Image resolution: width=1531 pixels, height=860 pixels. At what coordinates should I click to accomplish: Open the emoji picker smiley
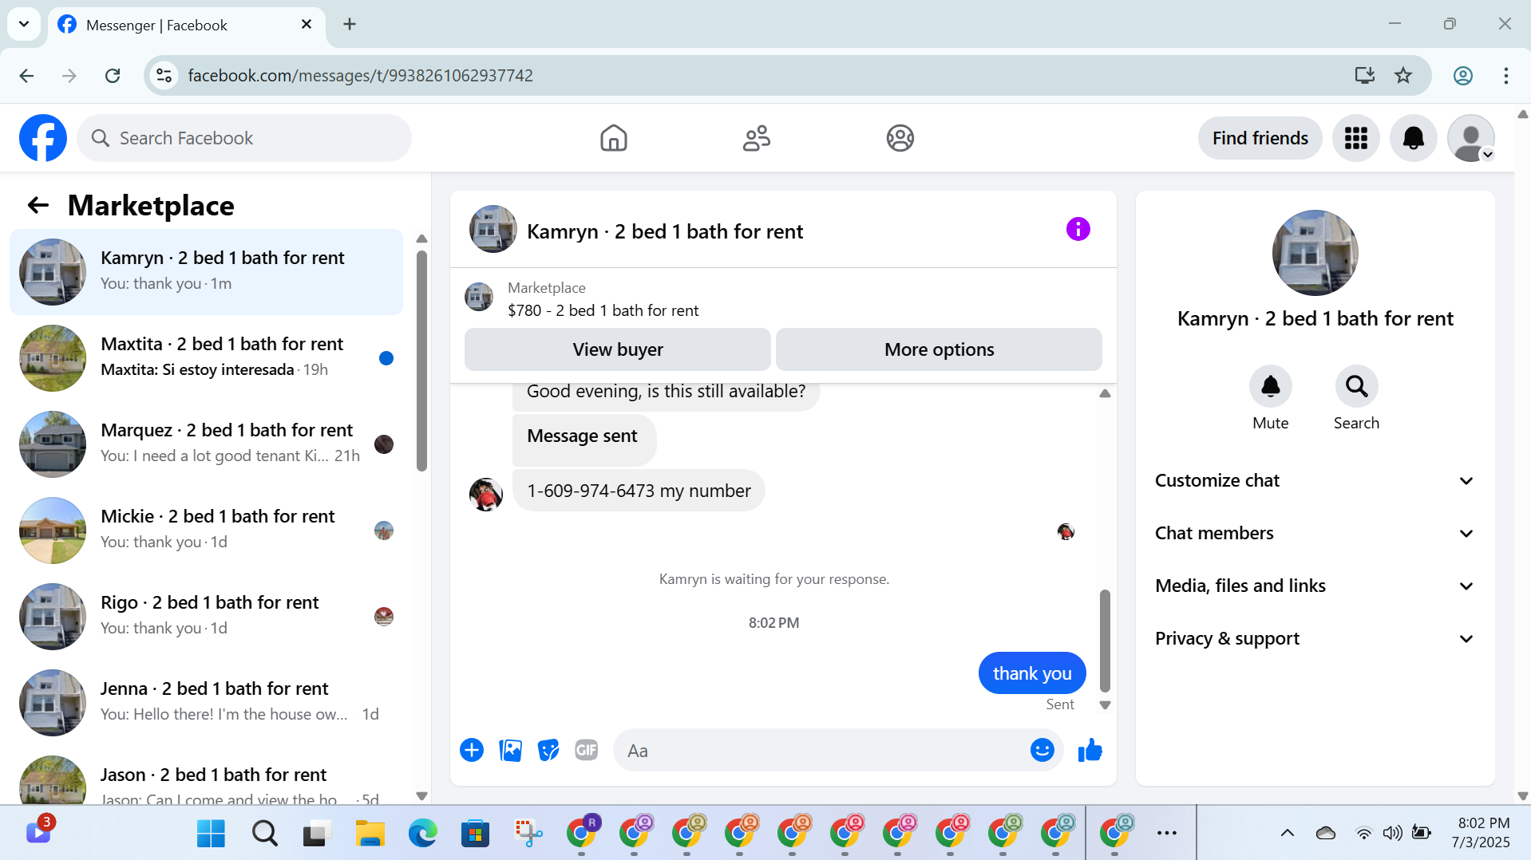tap(1042, 750)
